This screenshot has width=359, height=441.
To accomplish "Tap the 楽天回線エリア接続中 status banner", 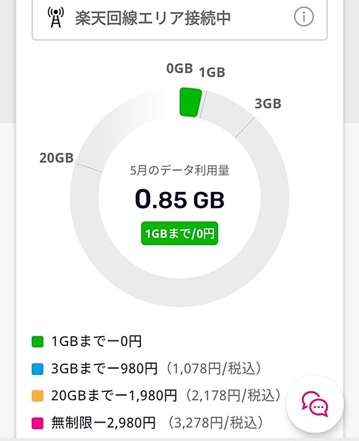I will tap(179, 18).
